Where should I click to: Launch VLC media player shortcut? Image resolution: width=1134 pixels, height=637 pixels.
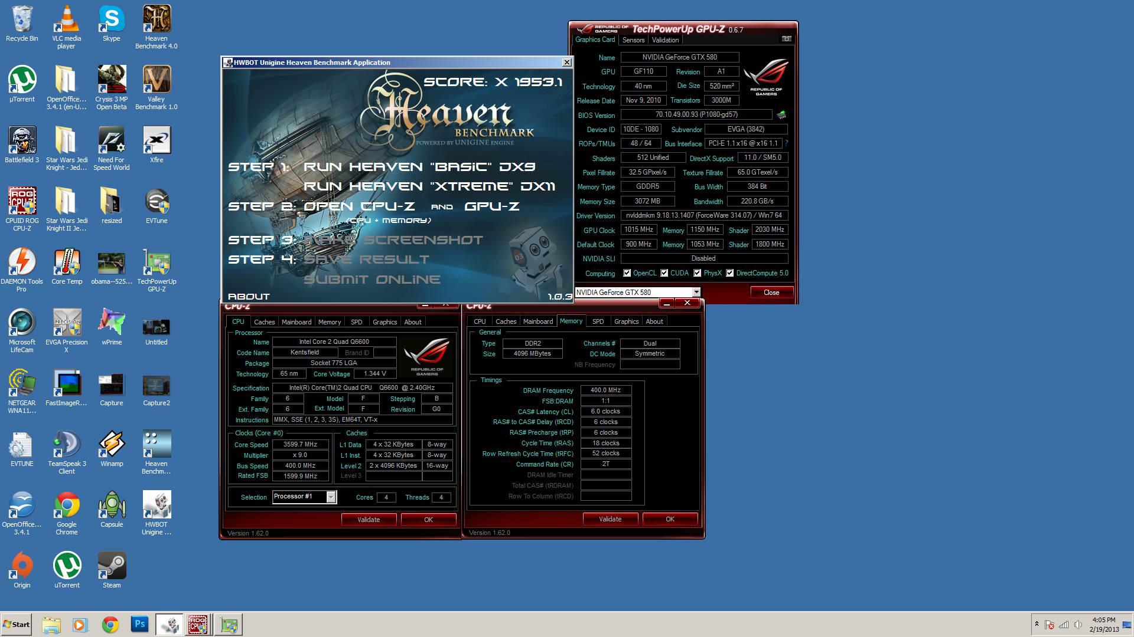pyautogui.click(x=66, y=27)
